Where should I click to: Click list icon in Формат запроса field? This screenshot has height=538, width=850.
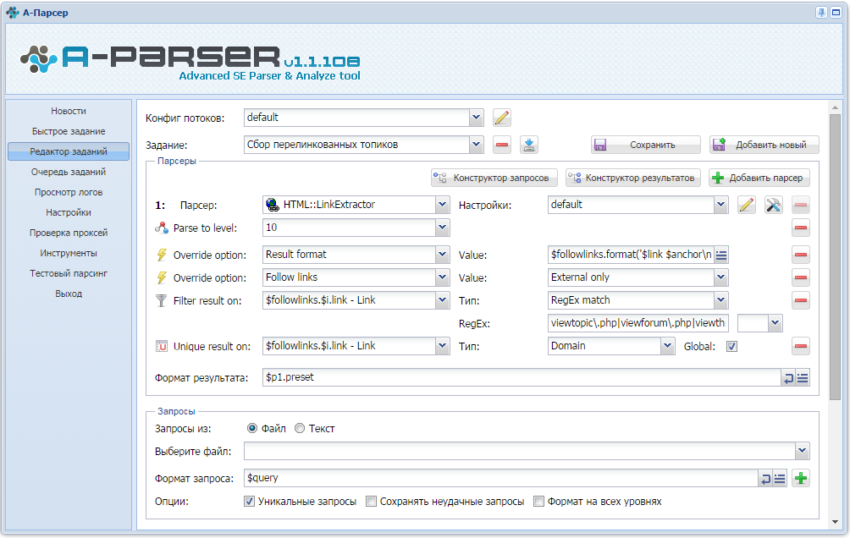coord(780,479)
